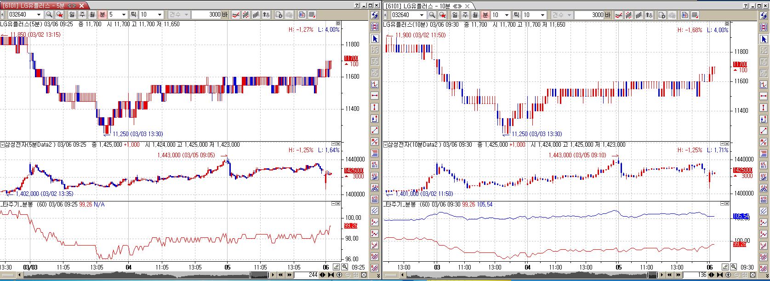Image resolution: width=770 pixels, height=281 pixels.
Task: Click the line chart icon in the 5분 toolbar
Action: coord(236,15)
